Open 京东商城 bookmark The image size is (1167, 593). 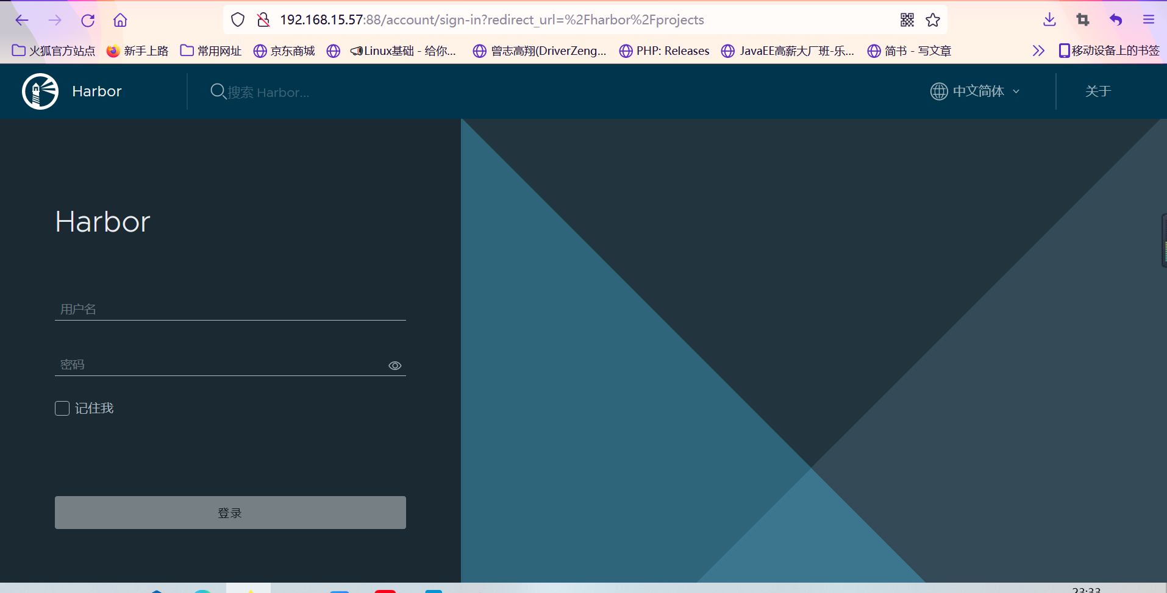tap(284, 51)
